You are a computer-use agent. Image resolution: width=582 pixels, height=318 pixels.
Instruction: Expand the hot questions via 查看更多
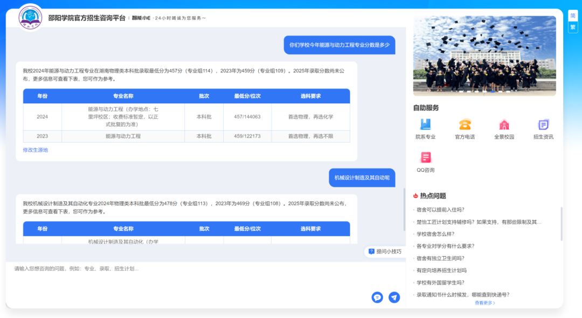click(x=484, y=303)
